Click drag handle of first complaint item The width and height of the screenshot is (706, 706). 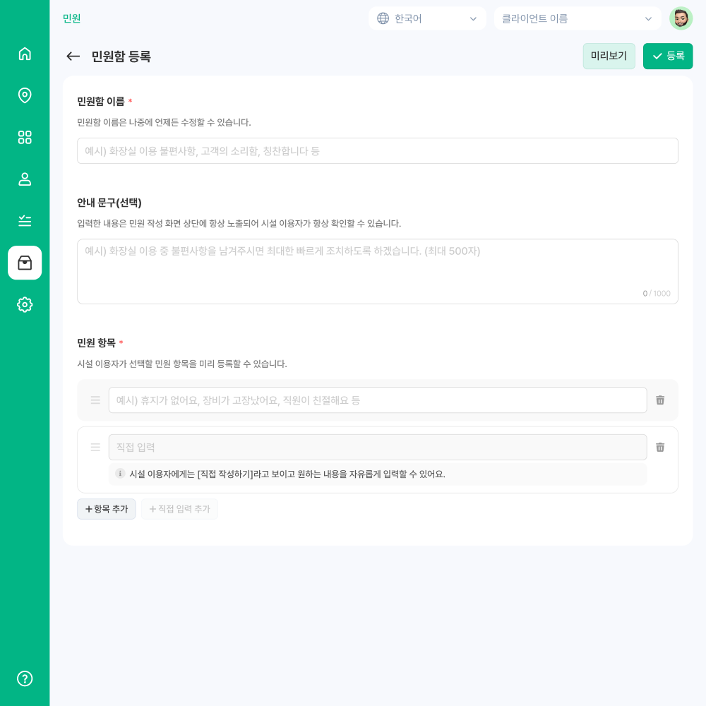pos(95,400)
